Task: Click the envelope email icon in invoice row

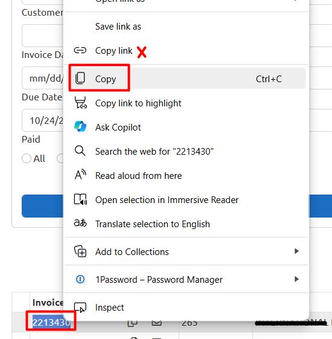Action: pos(156,323)
